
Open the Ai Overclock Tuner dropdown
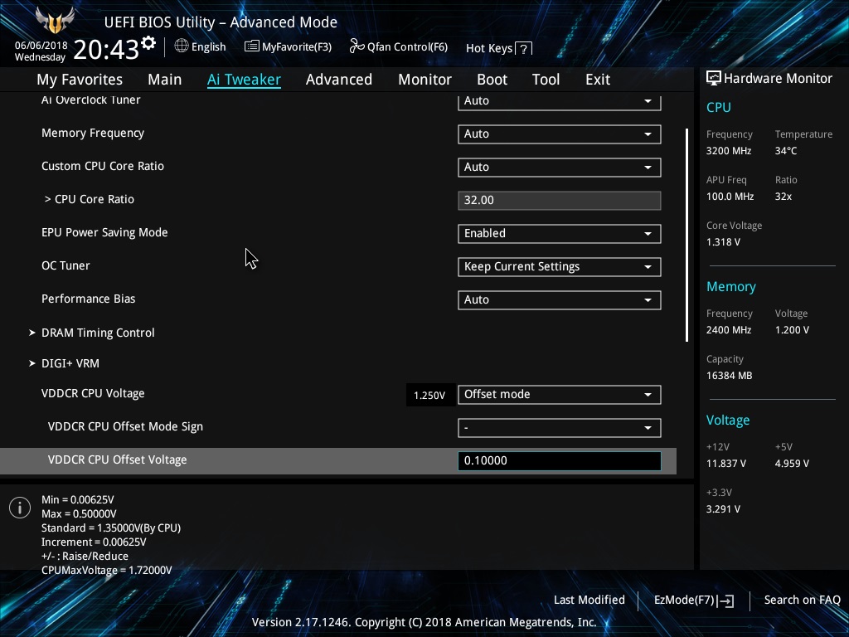(x=560, y=100)
